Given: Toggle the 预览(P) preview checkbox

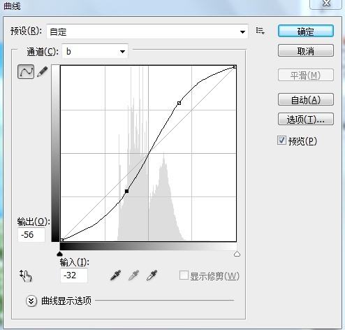Looking at the screenshot, I should tap(281, 141).
